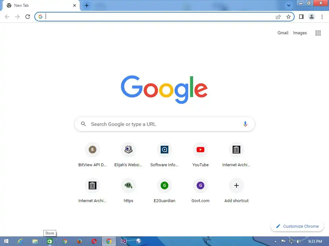The width and height of the screenshot is (329, 246).
Task: Click the Google logo
Action: [164, 90]
